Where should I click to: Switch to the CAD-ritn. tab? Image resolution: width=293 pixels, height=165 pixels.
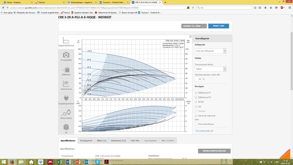pyautogui.click(x=135, y=141)
